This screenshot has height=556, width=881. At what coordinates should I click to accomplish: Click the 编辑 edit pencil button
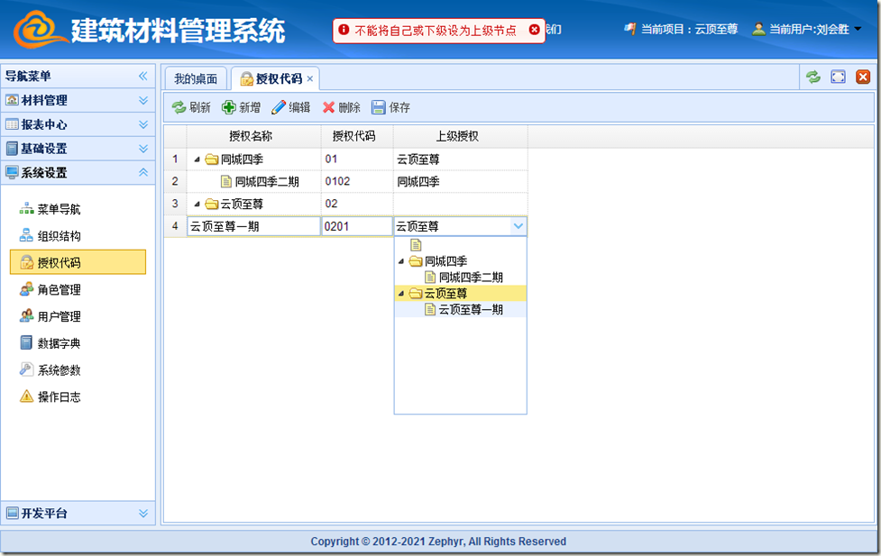[290, 107]
